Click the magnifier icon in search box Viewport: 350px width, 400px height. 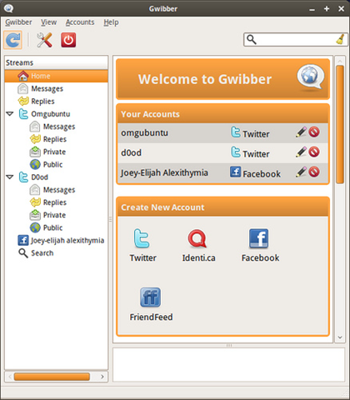coord(252,40)
